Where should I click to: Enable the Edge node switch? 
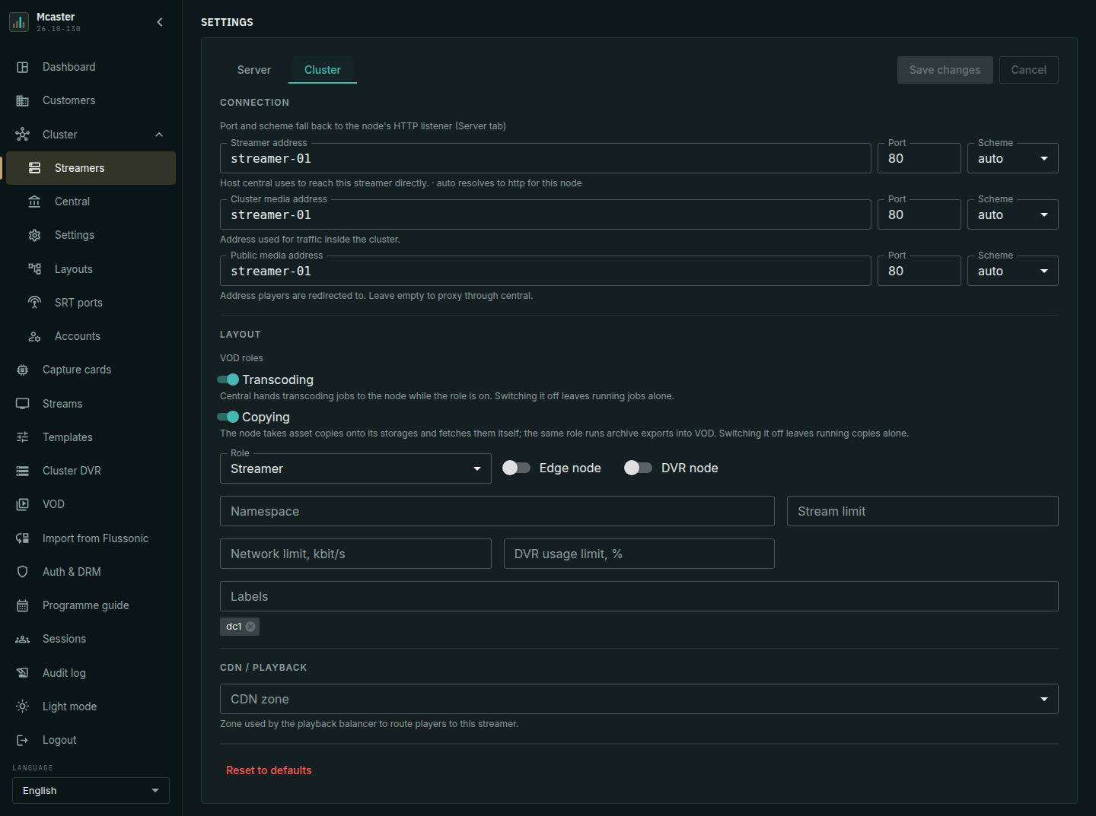(516, 468)
